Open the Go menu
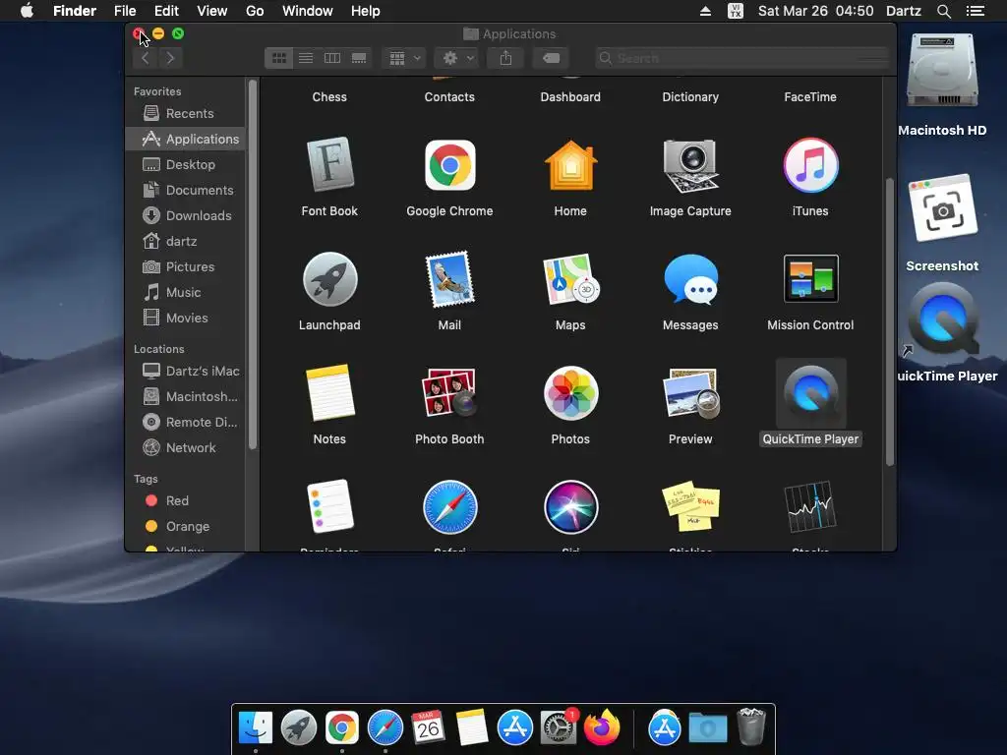Image resolution: width=1007 pixels, height=755 pixels. tap(255, 11)
